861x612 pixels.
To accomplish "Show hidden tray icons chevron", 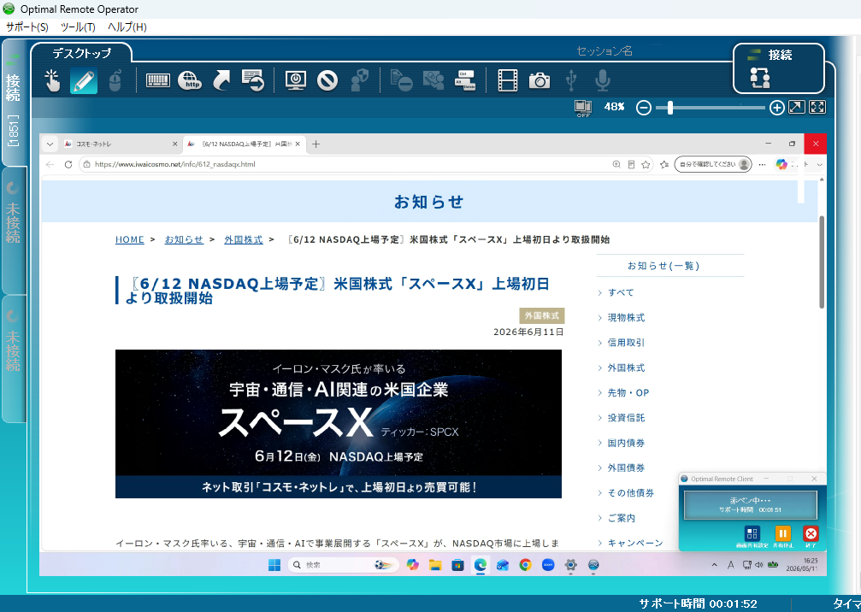I will 714,565.
